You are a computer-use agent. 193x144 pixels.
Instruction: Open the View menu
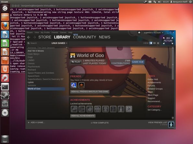point(37,32)
